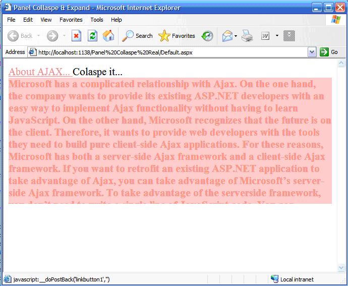Click the Forward navigation arrow icon
The image size is (348, 286).
click(x=52, y=36)
